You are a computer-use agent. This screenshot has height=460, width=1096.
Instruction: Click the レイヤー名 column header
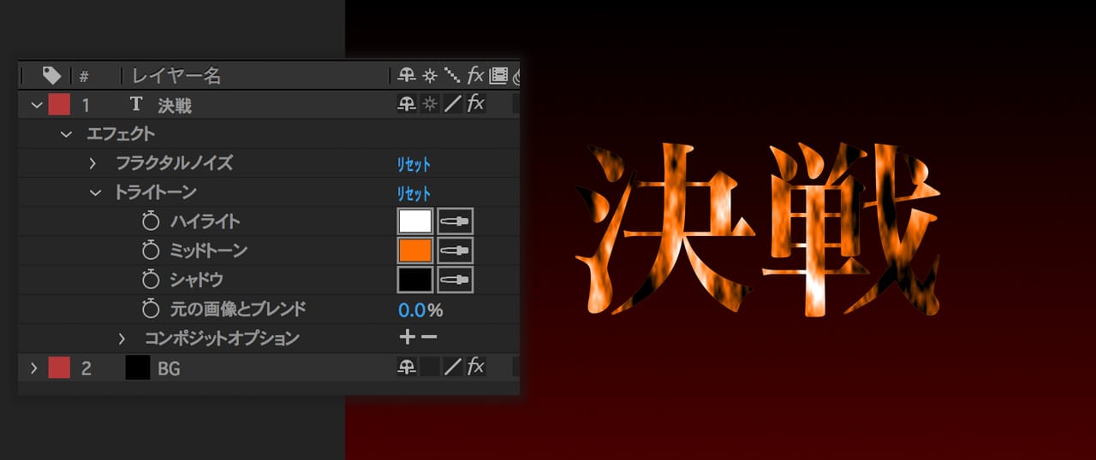click(x=176, y=76)
